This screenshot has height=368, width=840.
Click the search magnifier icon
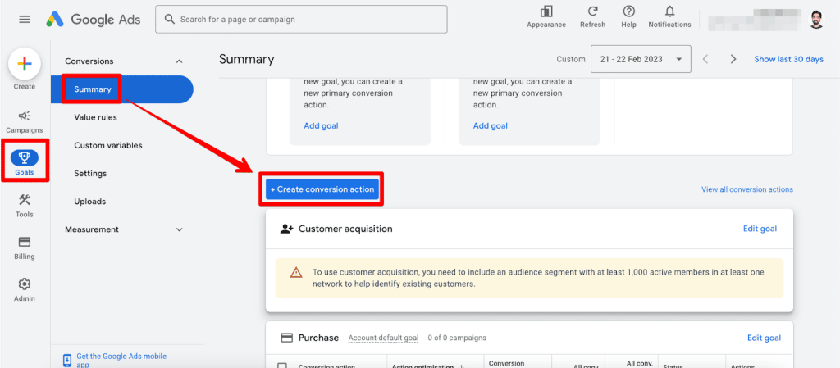170,19
